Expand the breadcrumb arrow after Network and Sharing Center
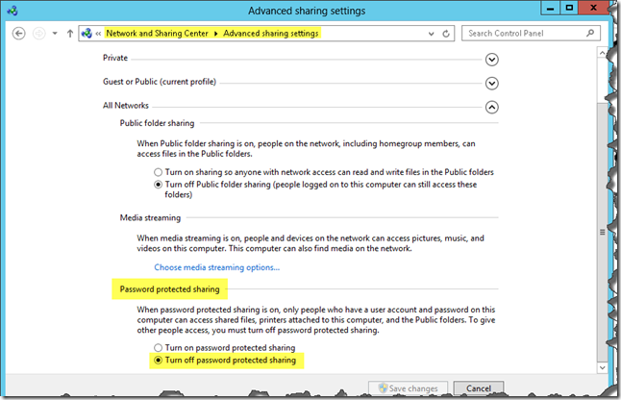 click(x=216, y=34)
